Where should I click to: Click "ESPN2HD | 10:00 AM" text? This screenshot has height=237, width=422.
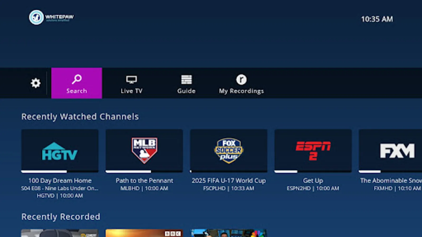point(313,188)
